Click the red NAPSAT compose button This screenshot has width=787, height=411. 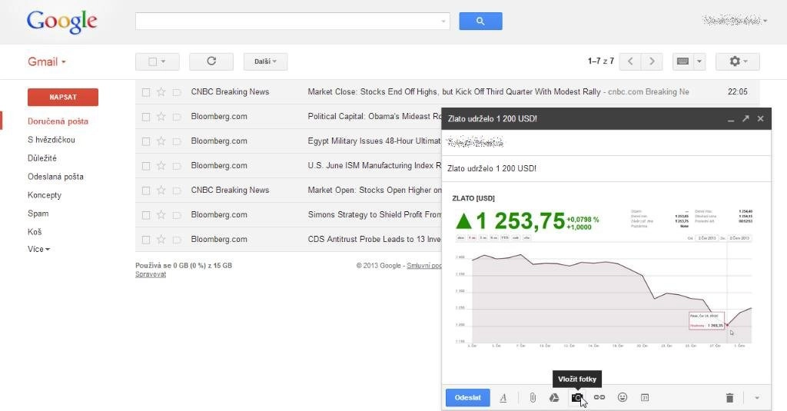63,97
